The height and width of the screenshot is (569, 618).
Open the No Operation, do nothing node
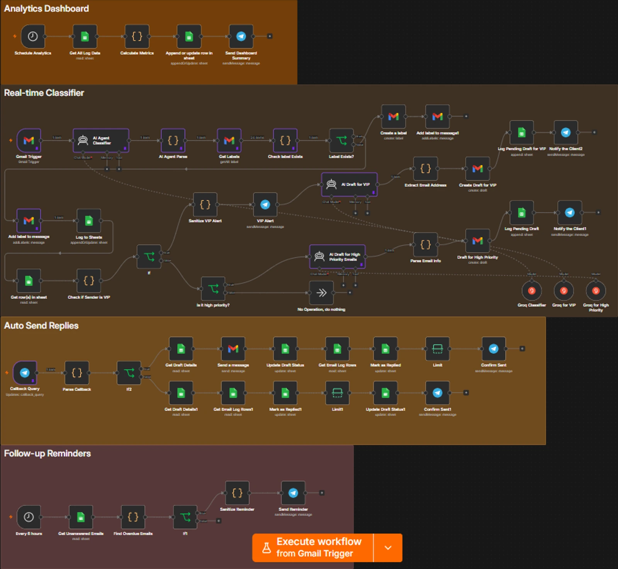click(x=321, y=293)
